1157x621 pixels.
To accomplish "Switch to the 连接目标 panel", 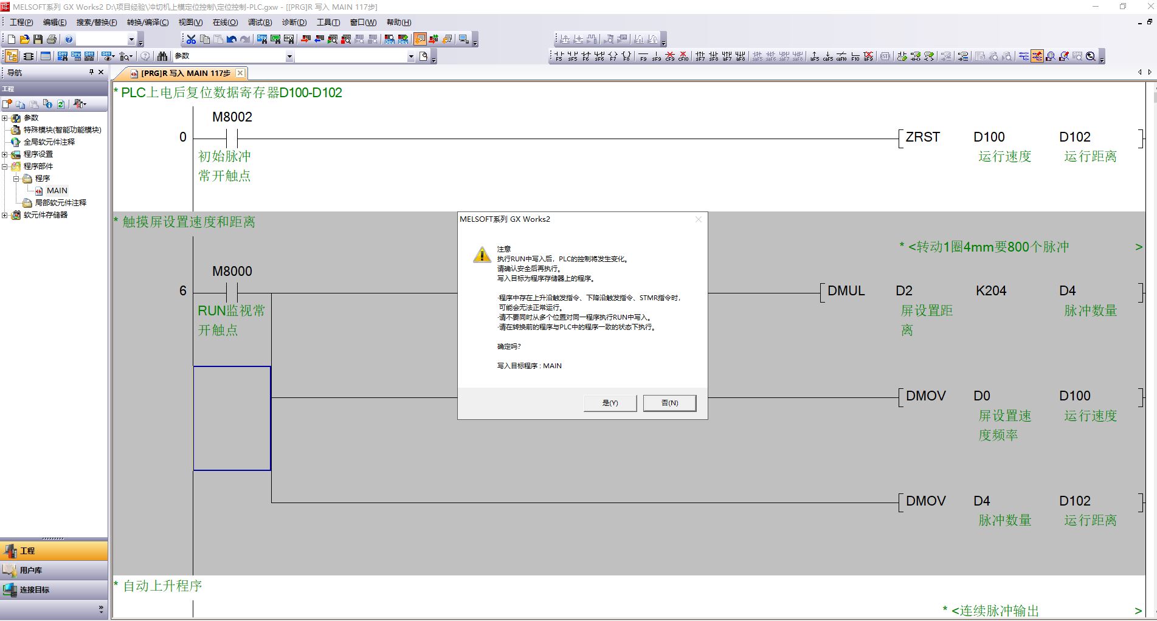I will (x=34, y=590).
